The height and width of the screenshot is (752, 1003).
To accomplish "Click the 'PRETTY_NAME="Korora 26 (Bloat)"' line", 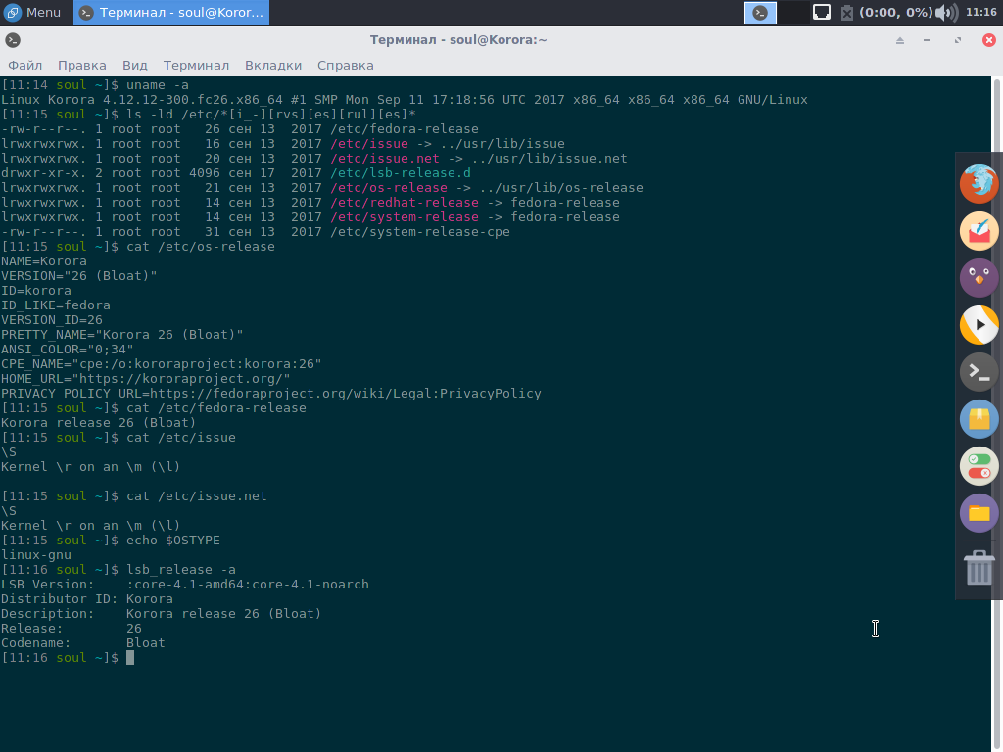I will click(122, 335).
